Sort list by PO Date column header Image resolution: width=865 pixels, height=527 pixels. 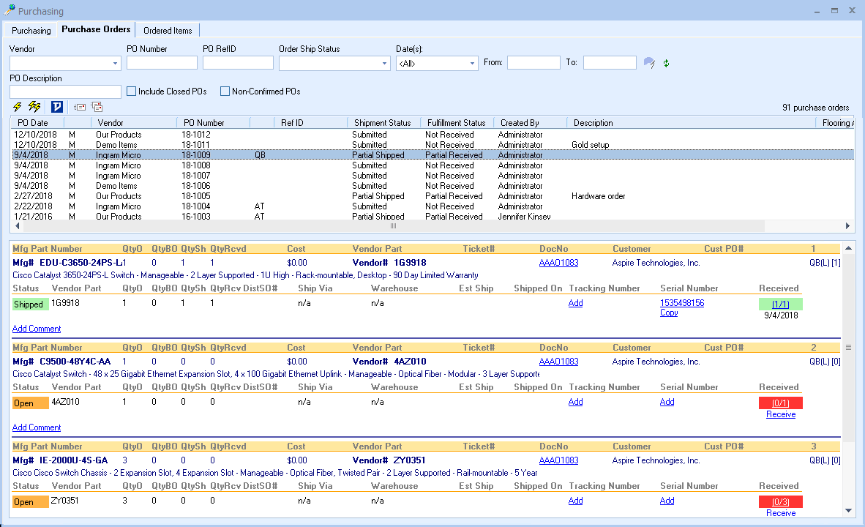[x=33, y=123]
